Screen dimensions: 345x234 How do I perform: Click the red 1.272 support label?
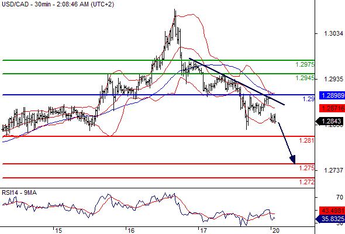pos(306,182)
